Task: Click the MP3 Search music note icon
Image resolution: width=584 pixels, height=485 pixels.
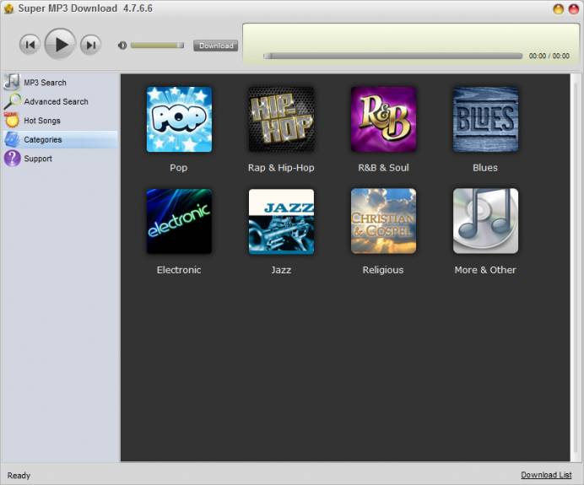Action: click(12, 82)
